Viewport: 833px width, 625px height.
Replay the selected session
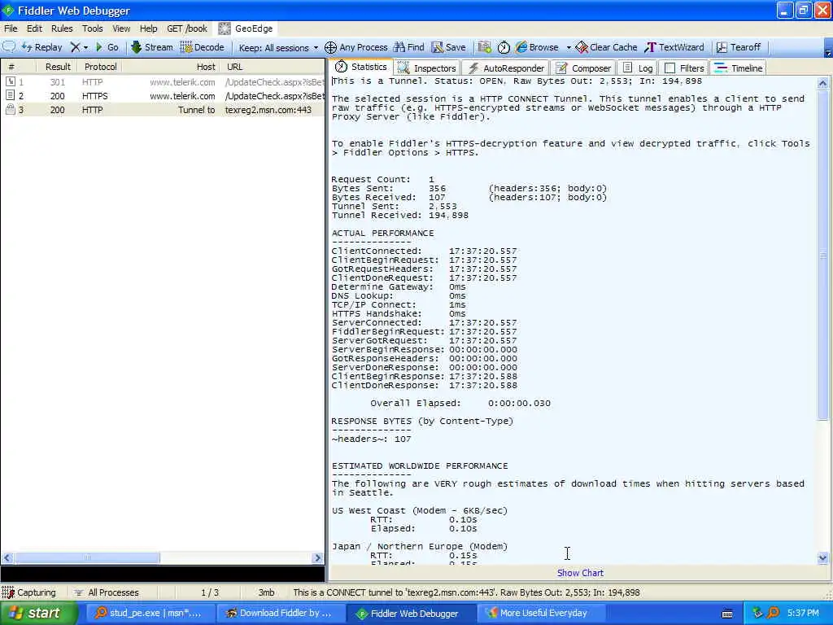coord(42,47)
